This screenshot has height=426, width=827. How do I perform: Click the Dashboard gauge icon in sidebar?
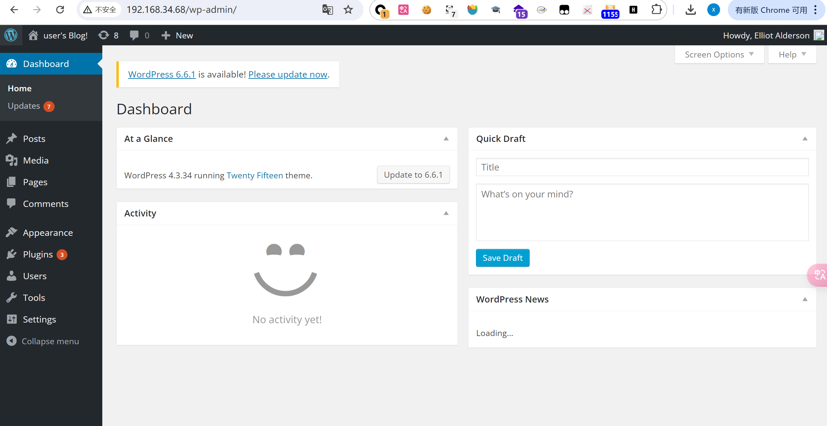click(x=12, y=63)
